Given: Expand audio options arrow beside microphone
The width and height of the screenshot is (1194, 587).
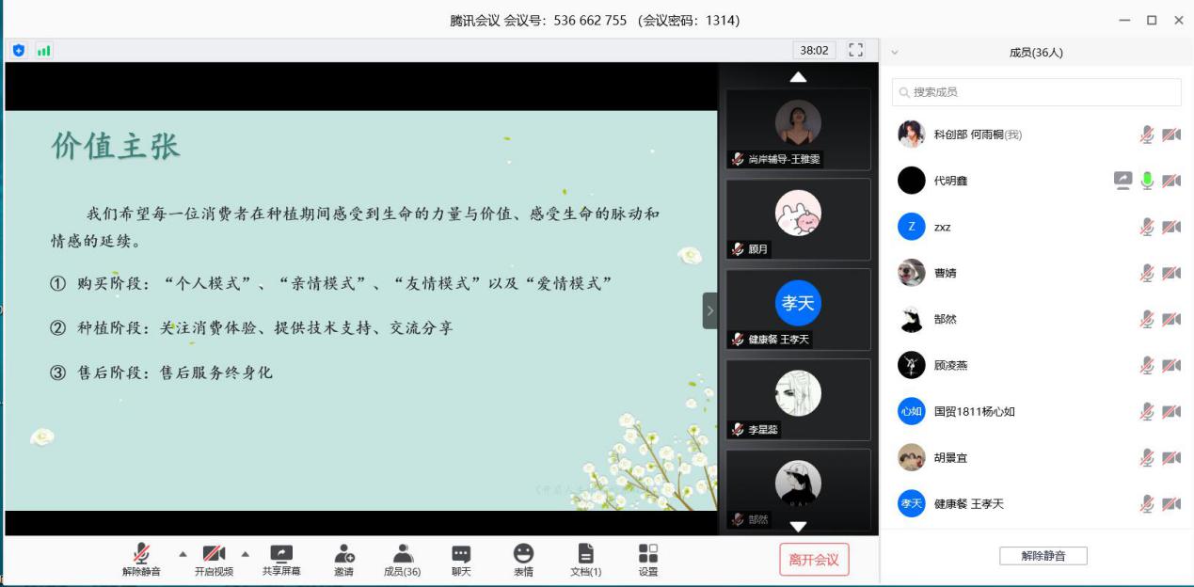Looking at the screenshot, I should point(183,553).
